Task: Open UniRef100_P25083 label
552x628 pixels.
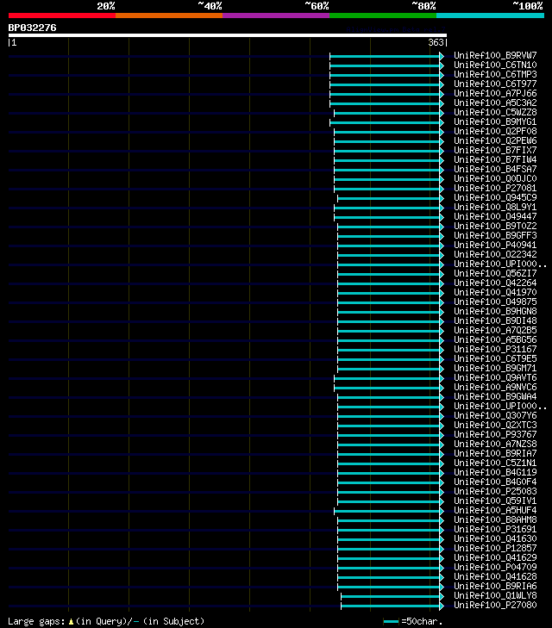Action: [x=495, y=491]
